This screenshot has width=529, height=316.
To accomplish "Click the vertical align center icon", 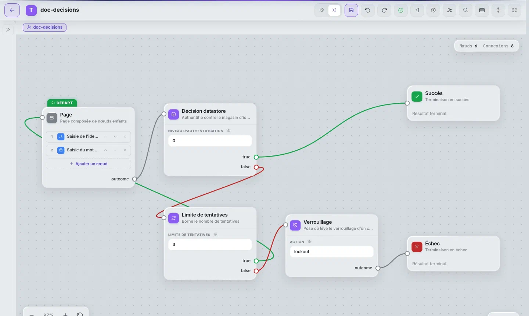I will tap(498, 10).
